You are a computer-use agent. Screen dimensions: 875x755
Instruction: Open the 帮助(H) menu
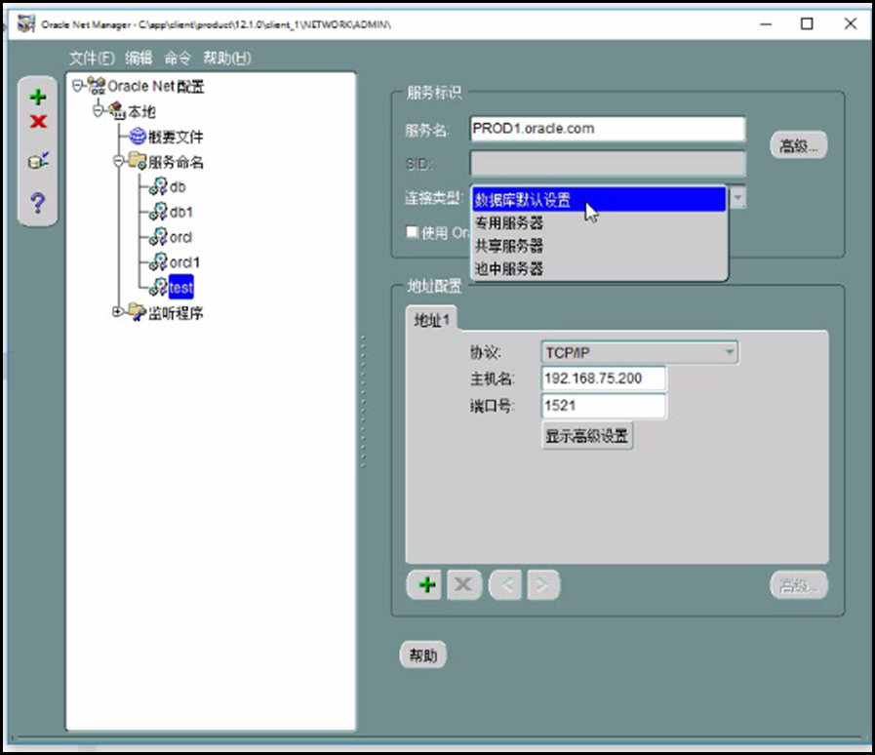(x=227, y=58)
